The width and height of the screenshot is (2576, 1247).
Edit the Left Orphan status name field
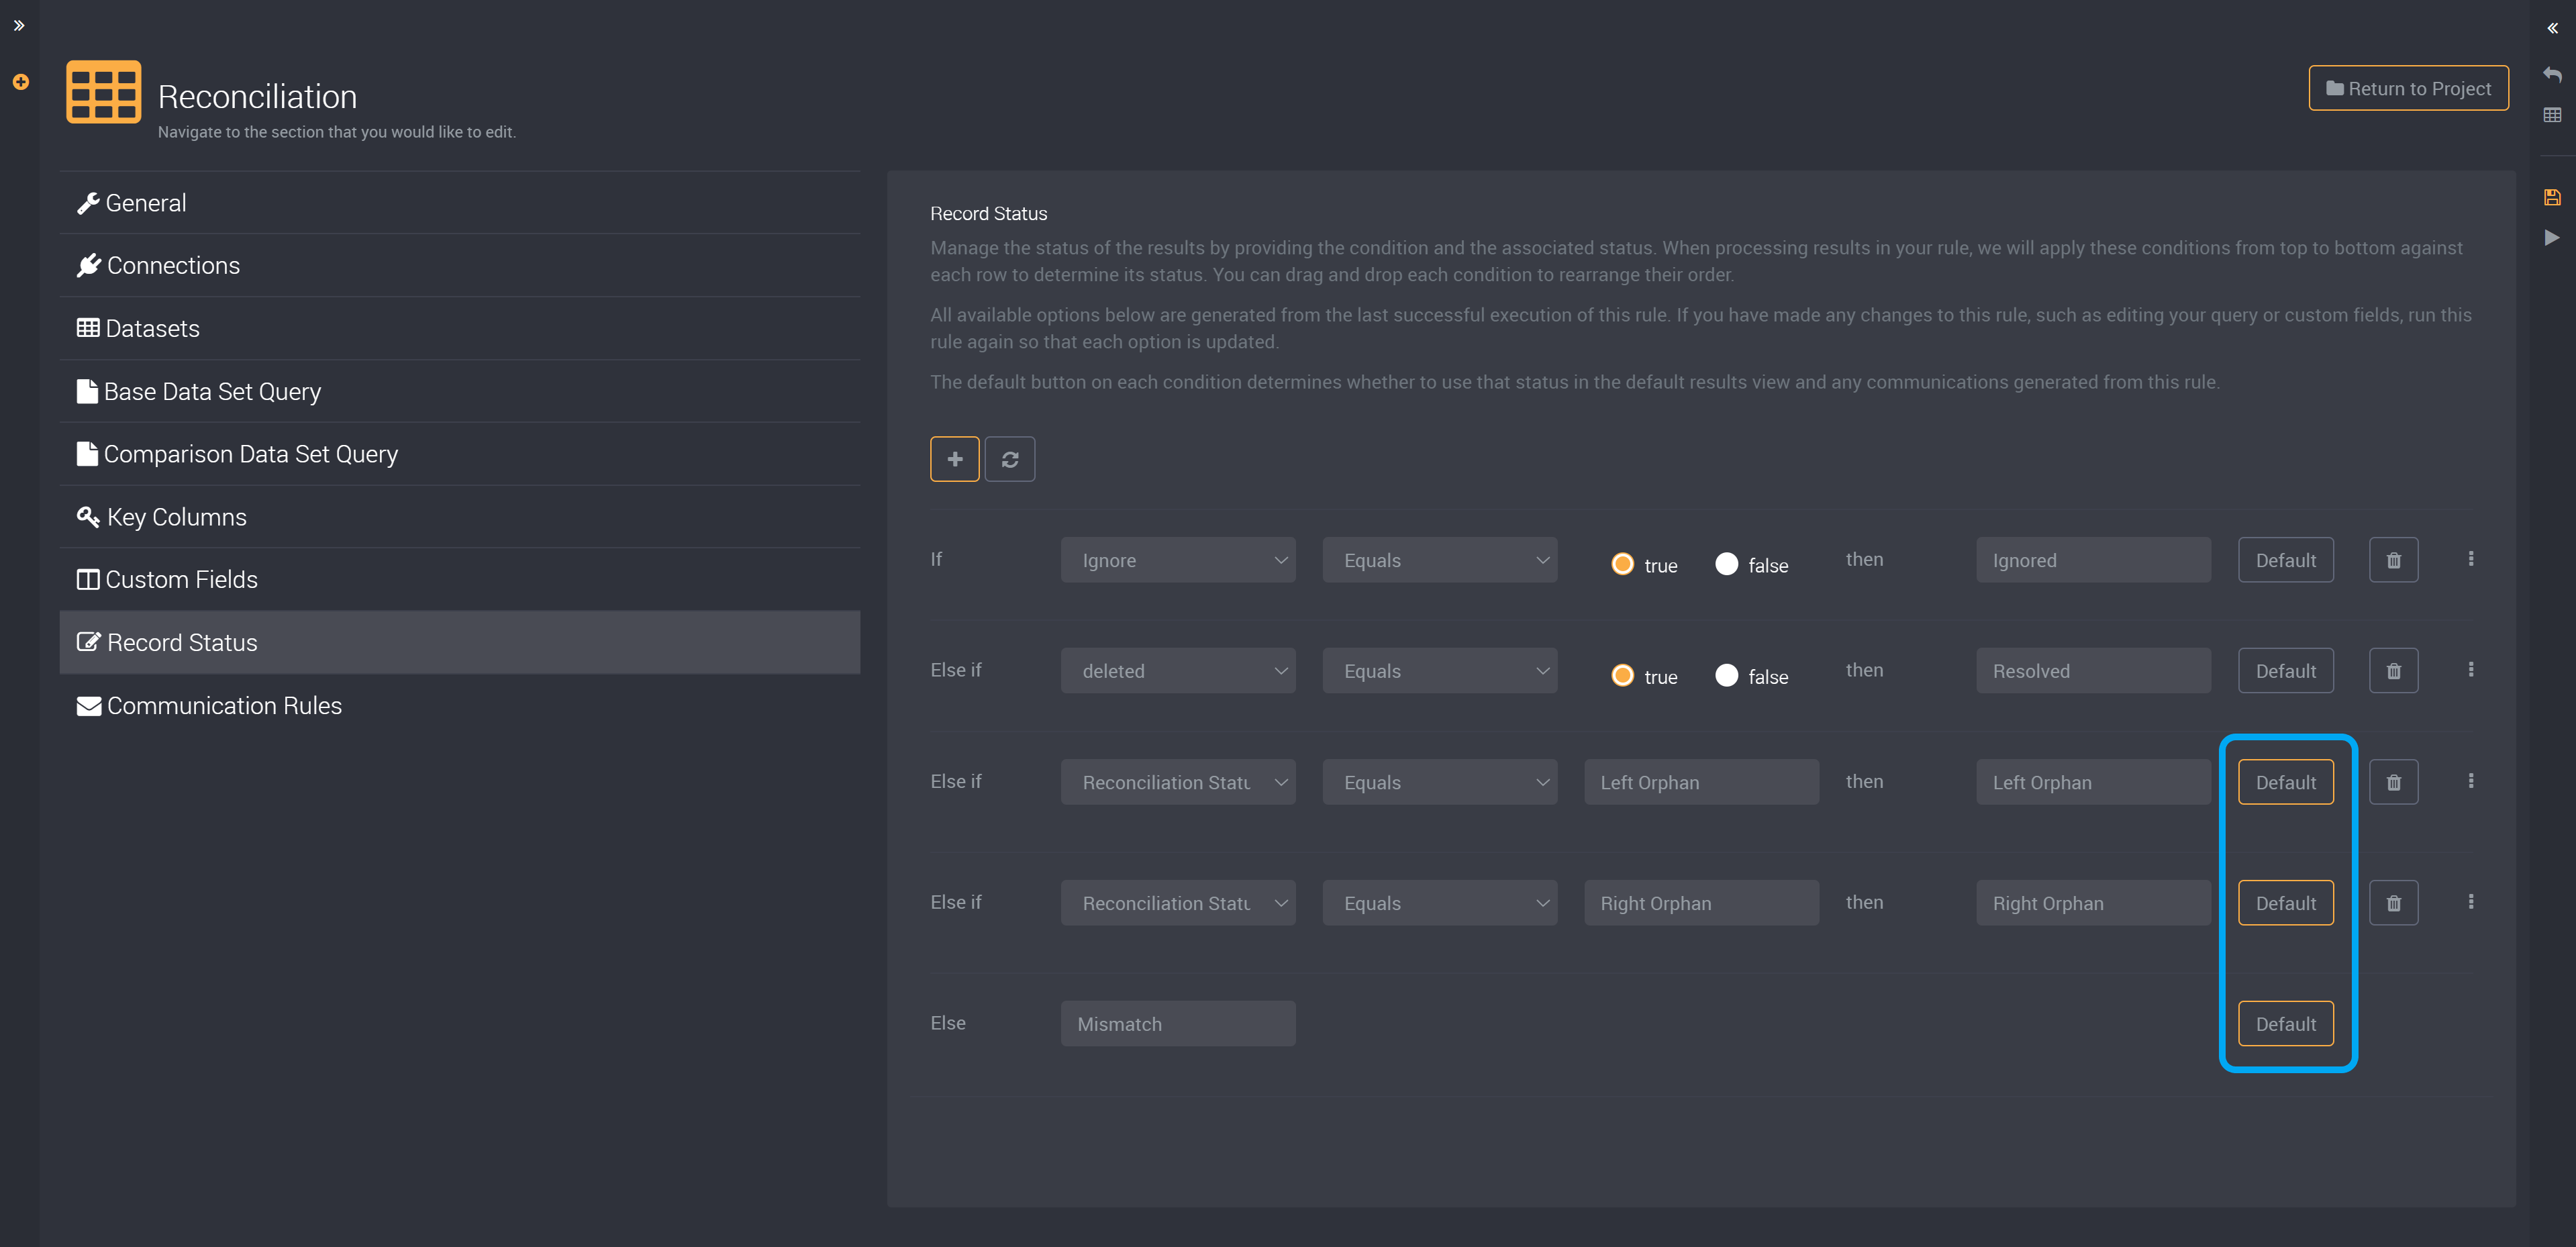pos(2093,782)
